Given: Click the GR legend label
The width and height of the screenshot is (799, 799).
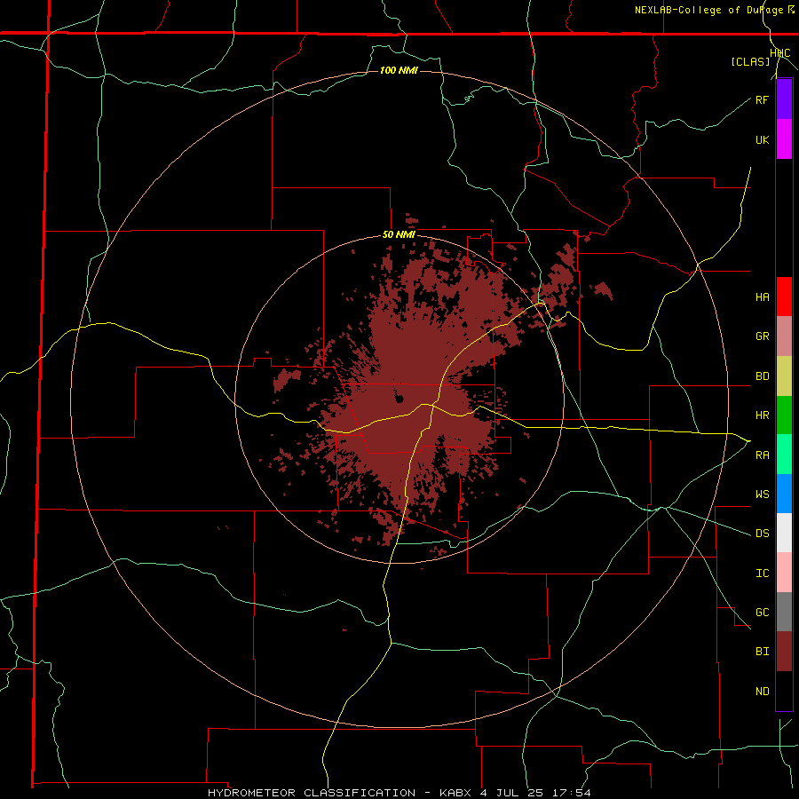Looking at the screenshot, I should tap(762, 336).
